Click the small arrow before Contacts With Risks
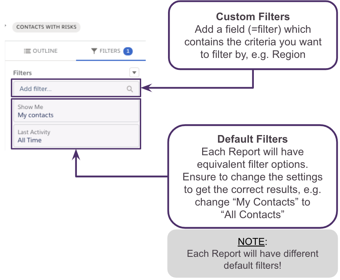The image size is (340, 280). 6,26
